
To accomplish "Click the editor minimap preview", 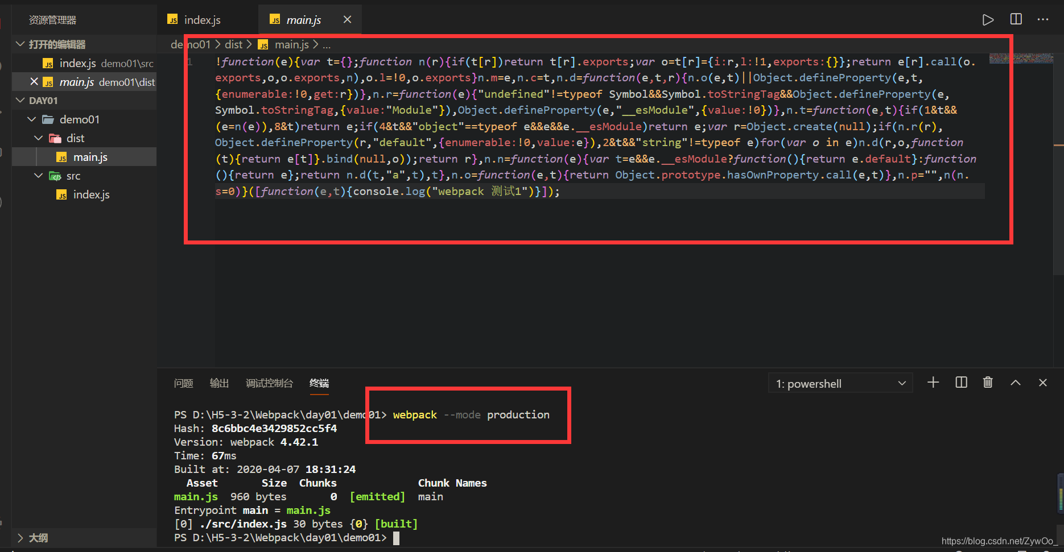I will pos(1021,58).
